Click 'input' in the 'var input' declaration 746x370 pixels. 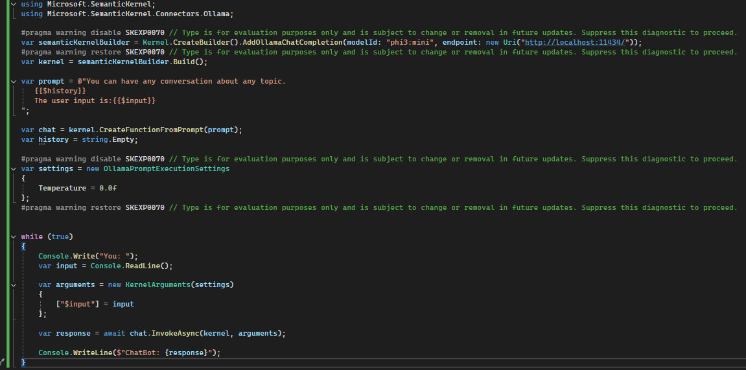tap(67, 266)
